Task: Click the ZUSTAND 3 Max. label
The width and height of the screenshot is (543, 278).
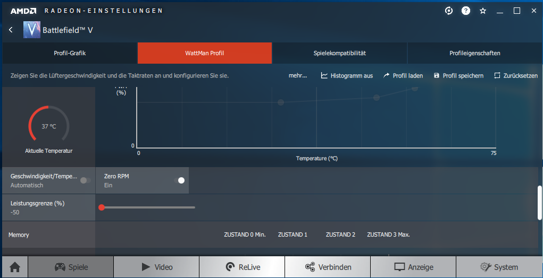Action: [x=389, y=234]
